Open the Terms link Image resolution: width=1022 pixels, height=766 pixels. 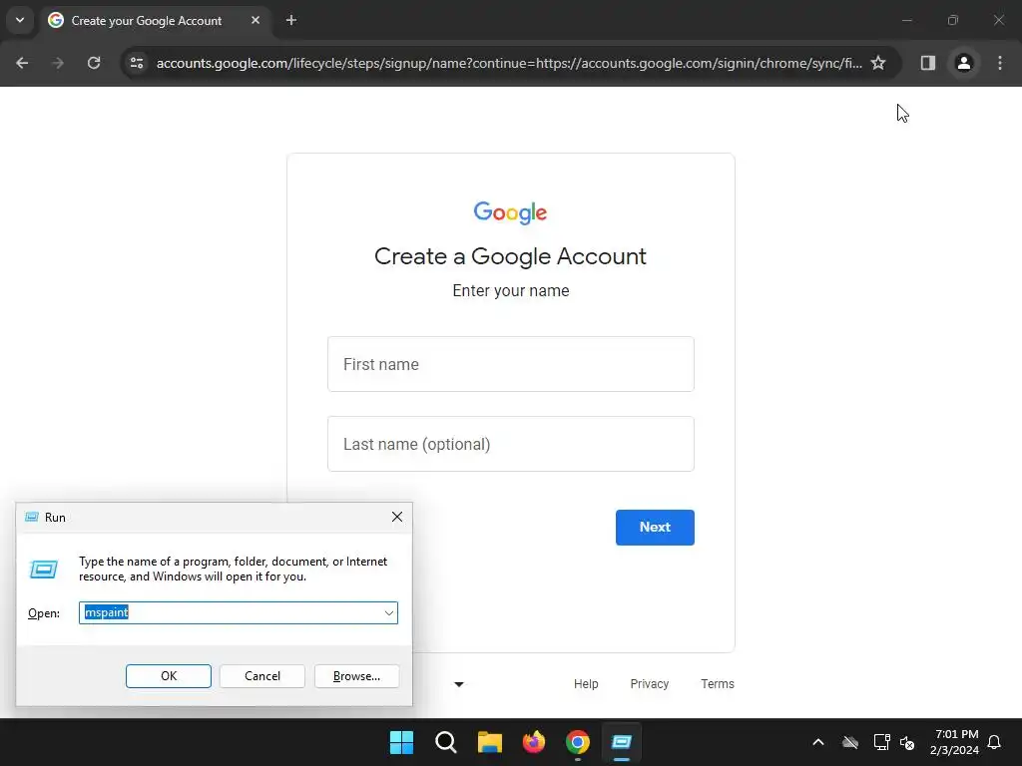pos(717,684)
